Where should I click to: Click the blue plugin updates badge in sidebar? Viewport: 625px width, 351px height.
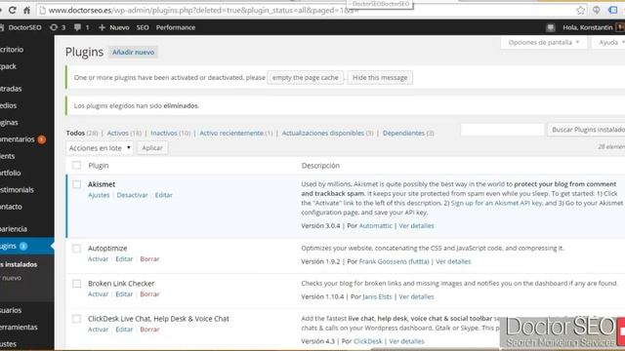click(x=23, y=246)
